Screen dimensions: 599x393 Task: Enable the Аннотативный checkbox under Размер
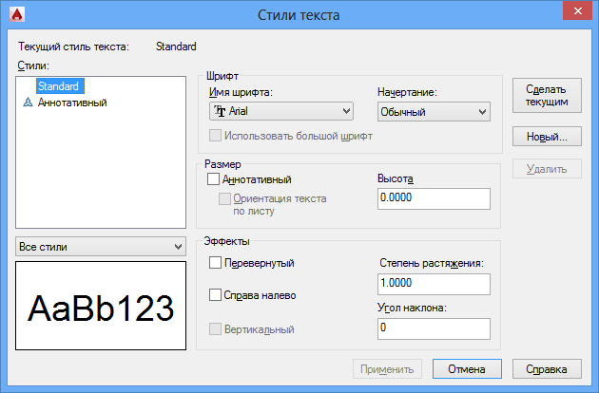[x=213, y=179]
